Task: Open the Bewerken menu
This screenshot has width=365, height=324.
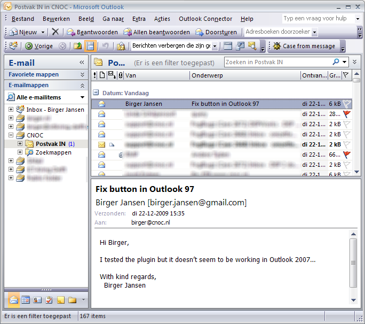Action: pos(56,19)
